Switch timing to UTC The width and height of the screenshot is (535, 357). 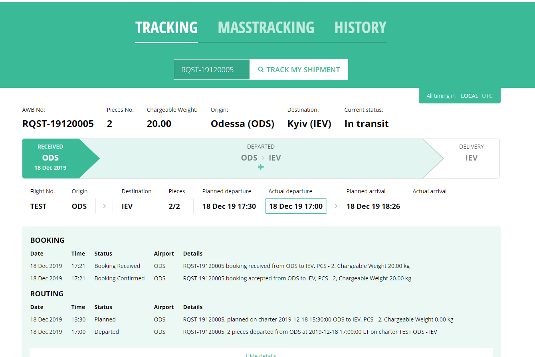(x=487, y=96)
